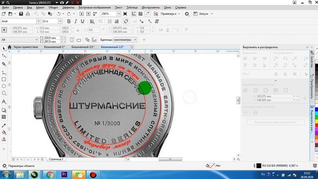This screenshot has width=318, height=179.
Task: Click the full-screen preview icon
Action: point(125,14)
